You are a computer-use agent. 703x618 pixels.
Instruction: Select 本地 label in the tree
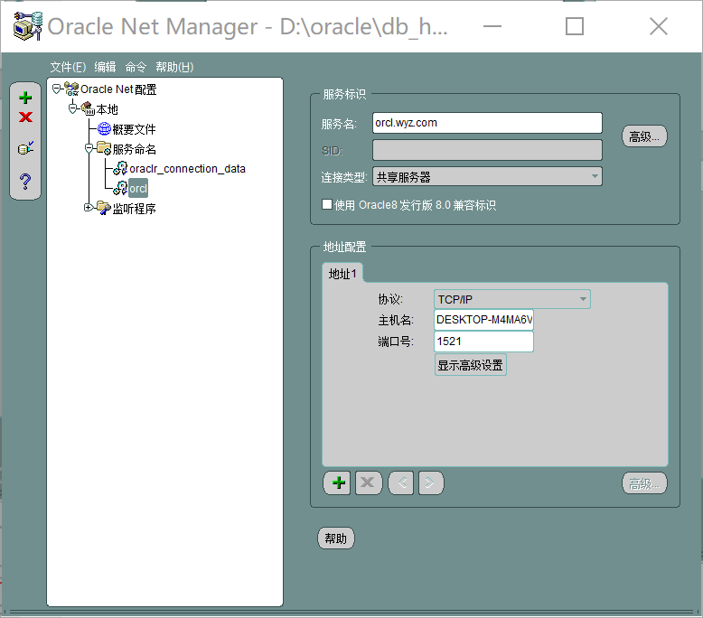pos(108,109)
